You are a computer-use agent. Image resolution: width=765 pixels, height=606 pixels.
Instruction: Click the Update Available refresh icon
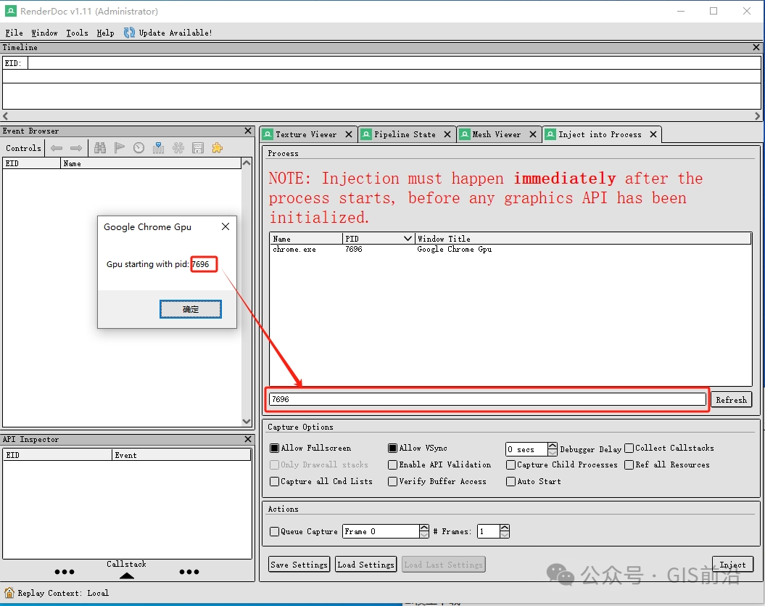pyautogui.click(x=129, y=33)
